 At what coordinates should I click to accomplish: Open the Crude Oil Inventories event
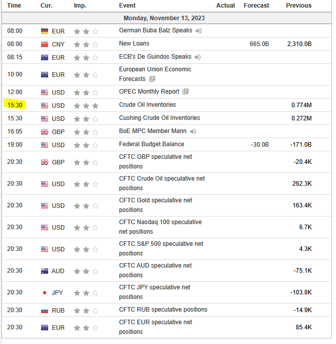147,105
